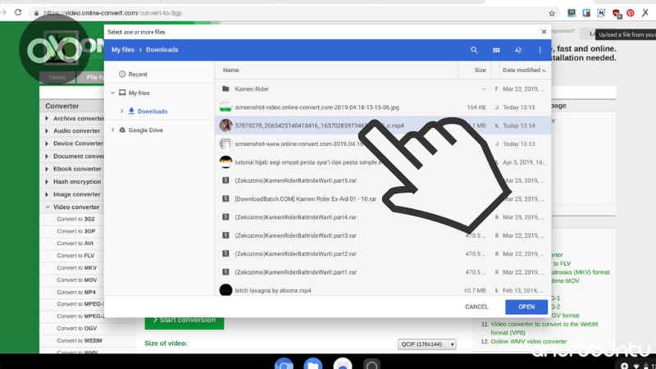Screen dimensions: 656x369
Task: Click thumbnail of tutorial hijab video
Action: [x=225, y=162]
